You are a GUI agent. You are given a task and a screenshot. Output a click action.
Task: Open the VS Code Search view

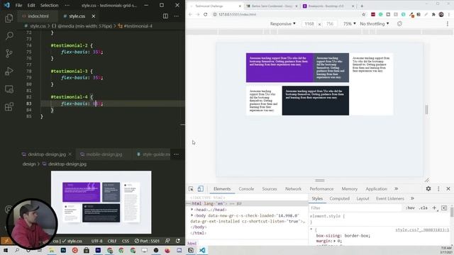pyautogui.click(x=9, y=36)
